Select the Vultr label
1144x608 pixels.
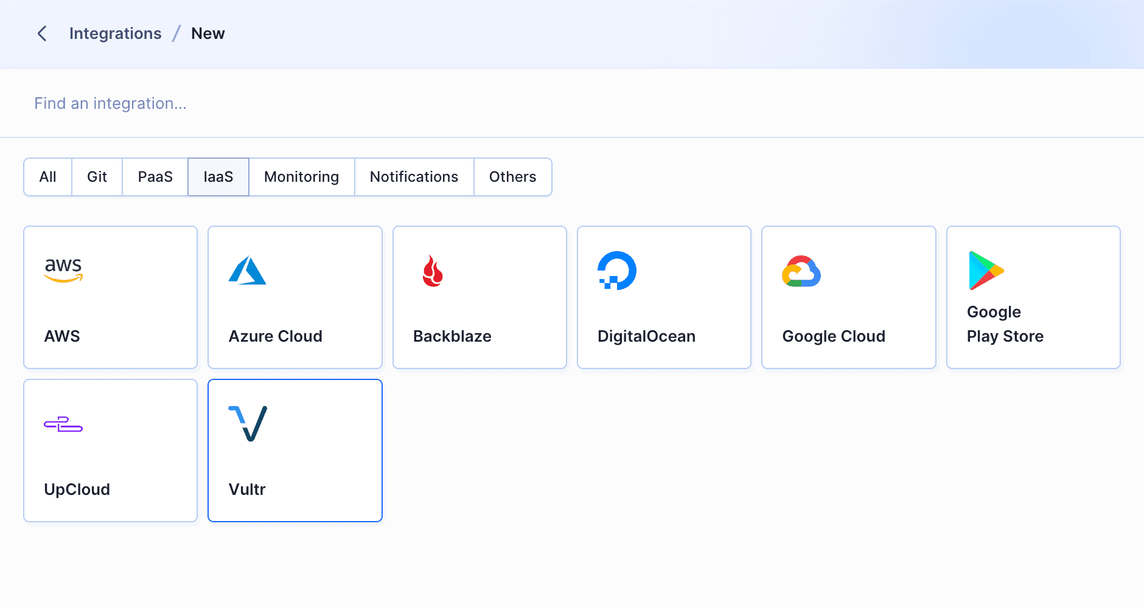point(247,489)
